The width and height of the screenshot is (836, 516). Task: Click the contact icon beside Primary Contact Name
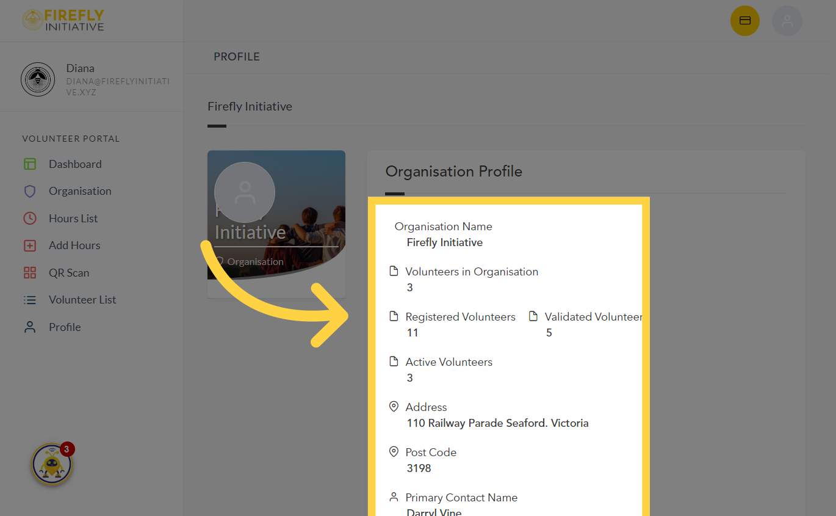[x=394, y=496]
